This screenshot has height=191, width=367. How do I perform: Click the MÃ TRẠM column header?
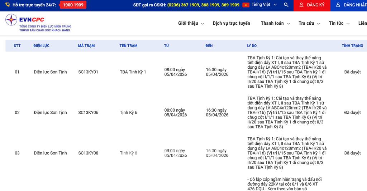click(x=86, y=46)
